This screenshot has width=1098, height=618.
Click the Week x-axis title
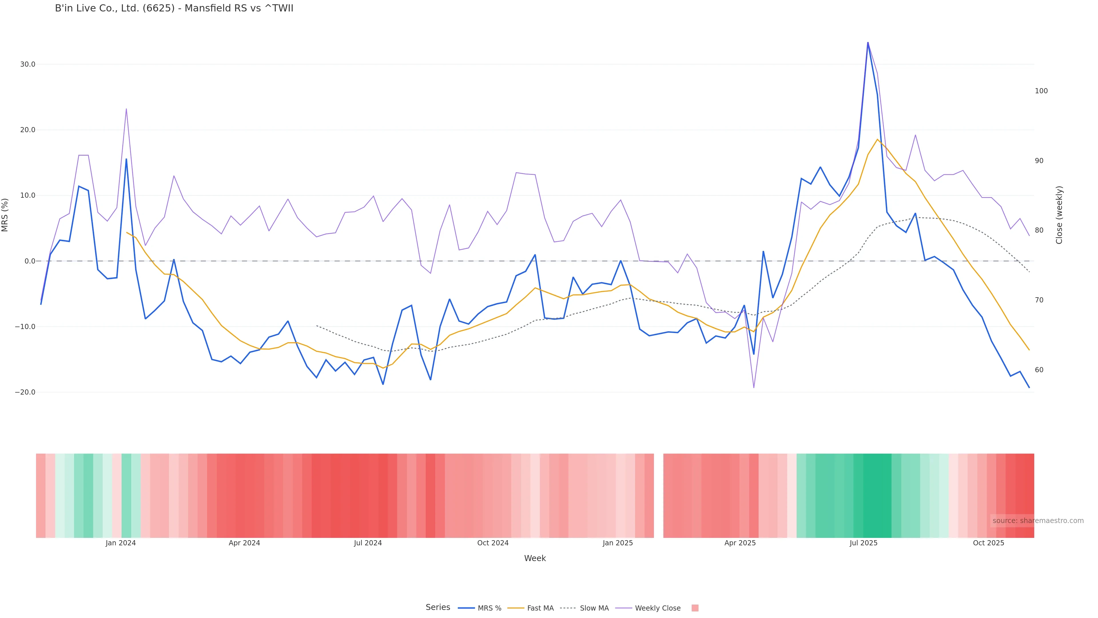[534, 558]
